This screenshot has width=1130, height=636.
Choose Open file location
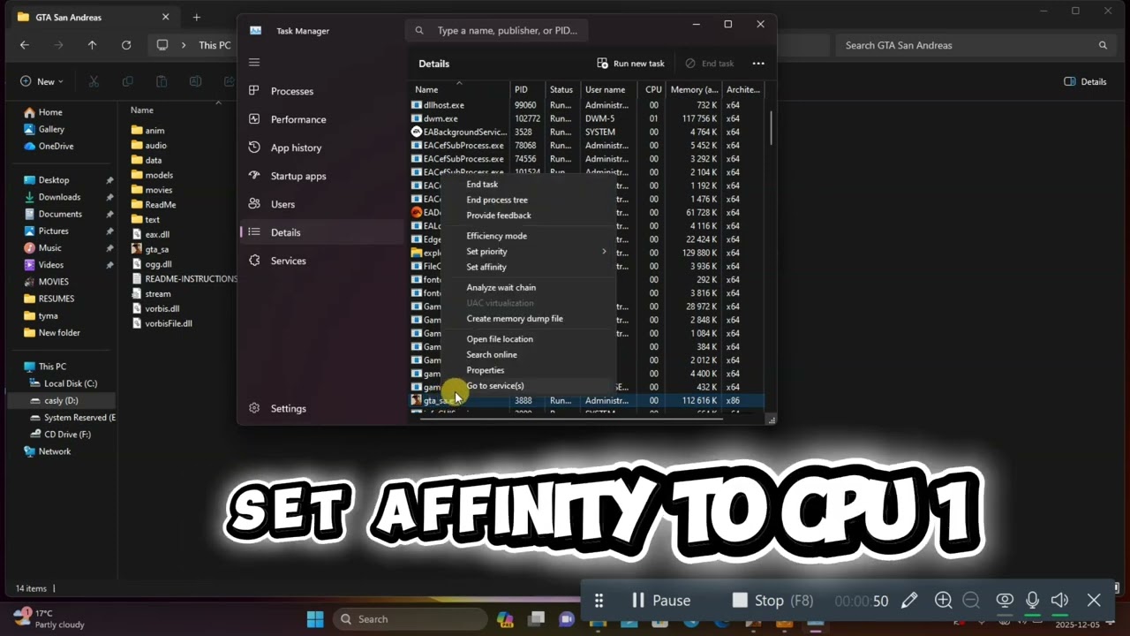coord(500,339)
